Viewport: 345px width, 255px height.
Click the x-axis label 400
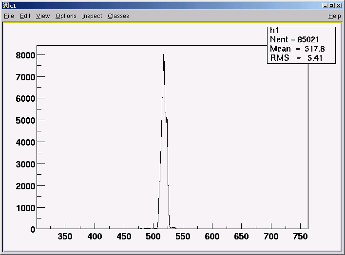(95, 237)
